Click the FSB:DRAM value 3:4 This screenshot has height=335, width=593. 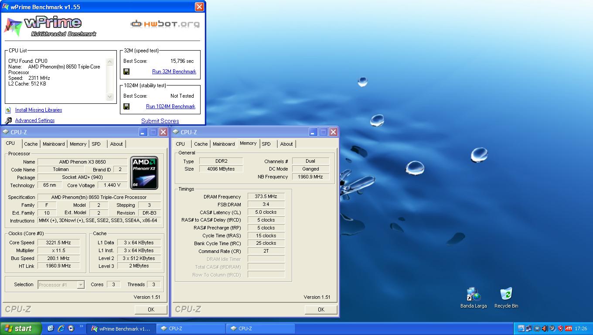tap(266, 204)
